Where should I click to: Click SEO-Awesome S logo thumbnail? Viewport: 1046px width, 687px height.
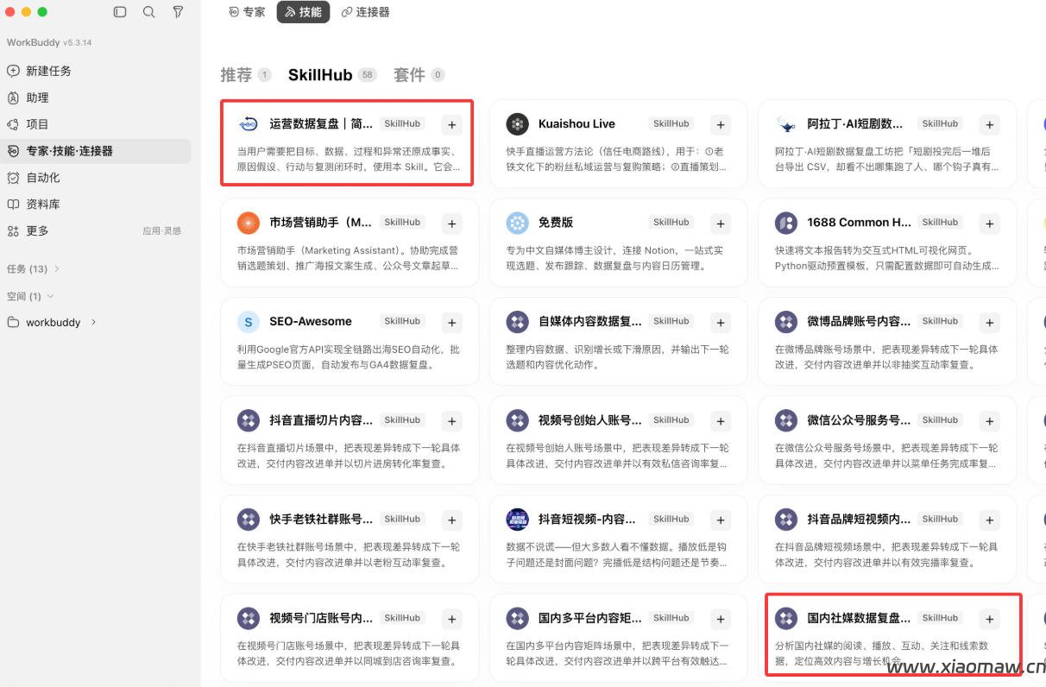(248, 322)
